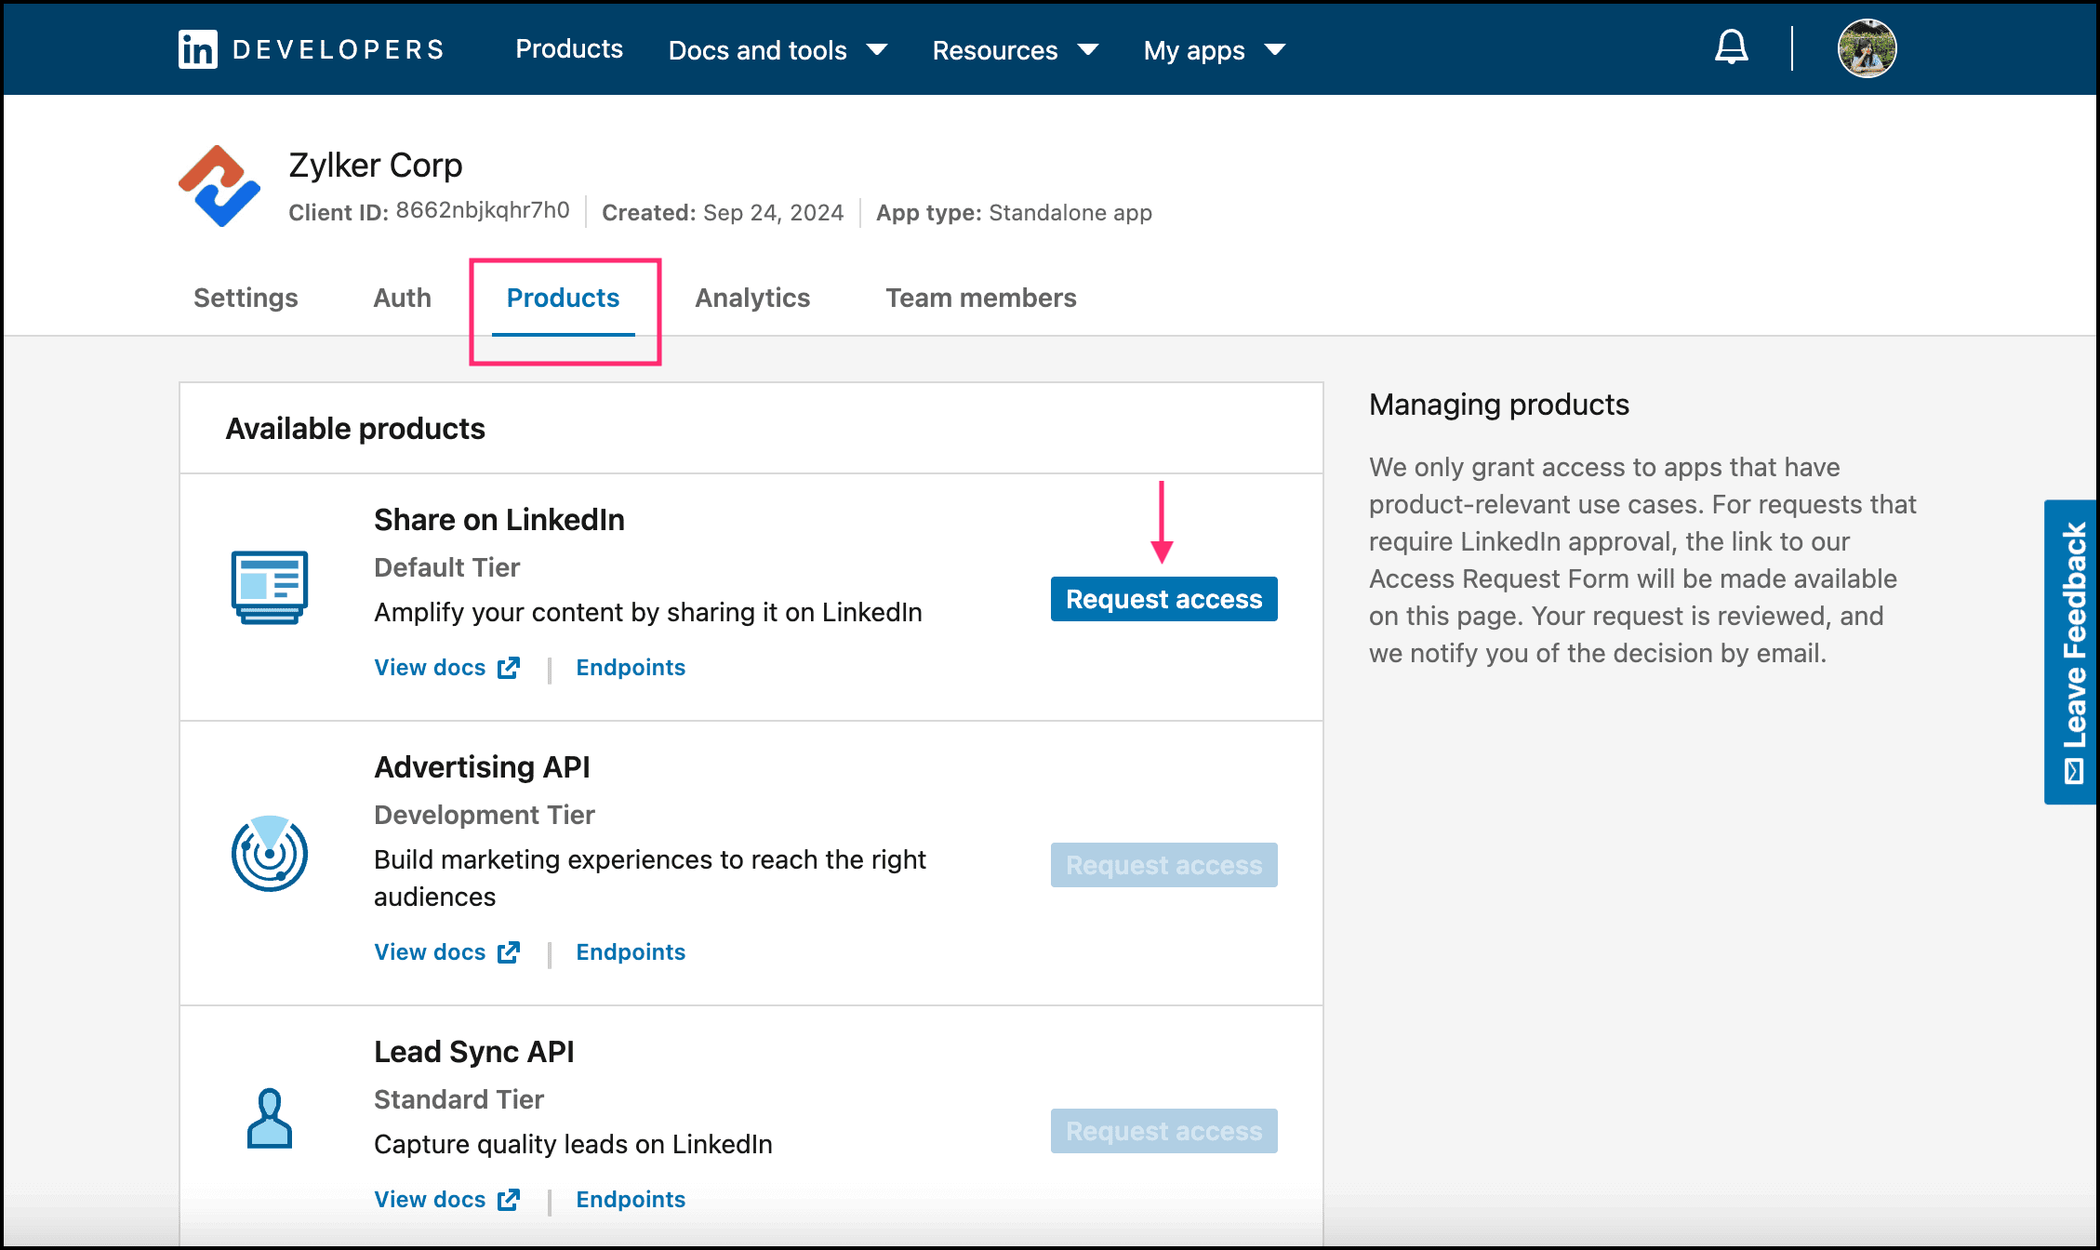Open the Team members tab

click(980, 298)
